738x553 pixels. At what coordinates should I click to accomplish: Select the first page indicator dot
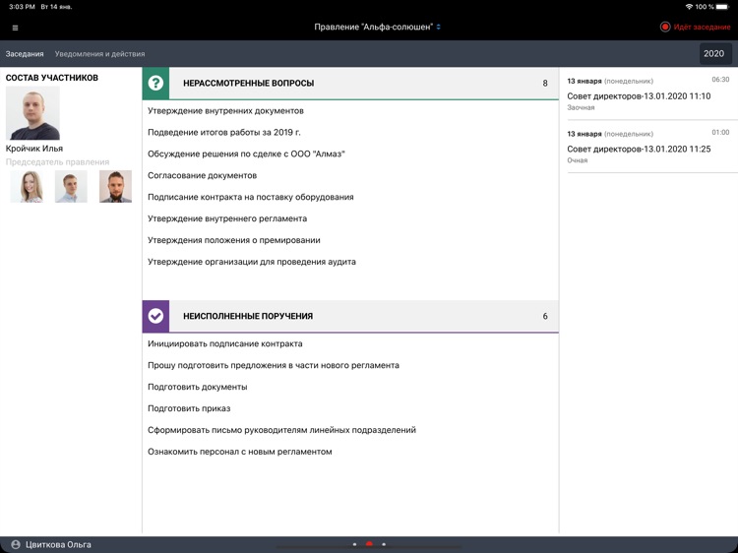coord(354,544)
